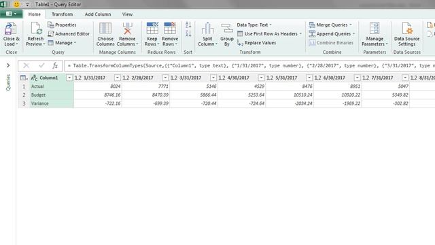Click the Manage Parameters icon
Image resolution: width=435 pixels, height=245 pixels.
[375, 29]
